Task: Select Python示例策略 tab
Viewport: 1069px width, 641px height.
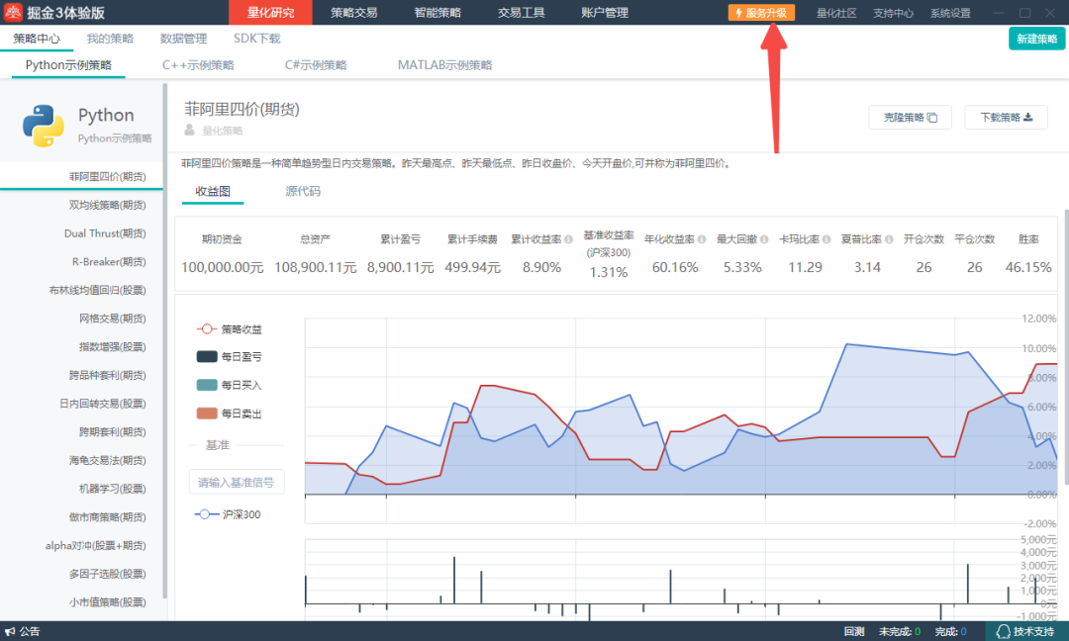Action: point(68,64)
